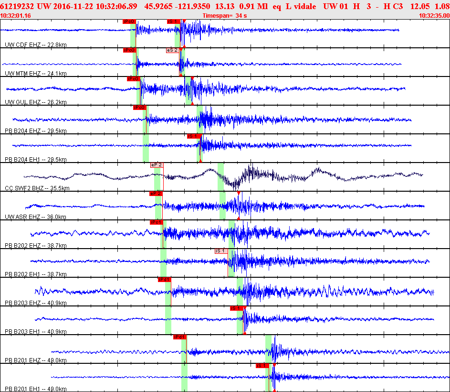Viewport: 450px width, 392px height.
Task: Click the end time 10:32:35.00
Action: (x=435, y=15)
